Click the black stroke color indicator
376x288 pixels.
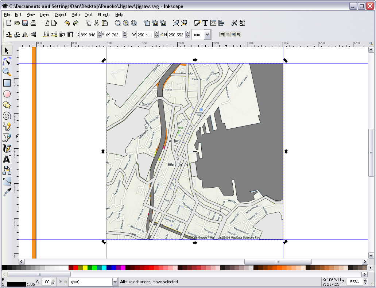pyautogui.click(x=16, y=284)
